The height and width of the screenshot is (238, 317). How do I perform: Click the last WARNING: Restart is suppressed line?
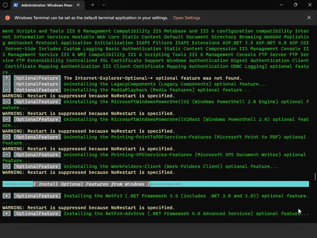pos(89,208)
